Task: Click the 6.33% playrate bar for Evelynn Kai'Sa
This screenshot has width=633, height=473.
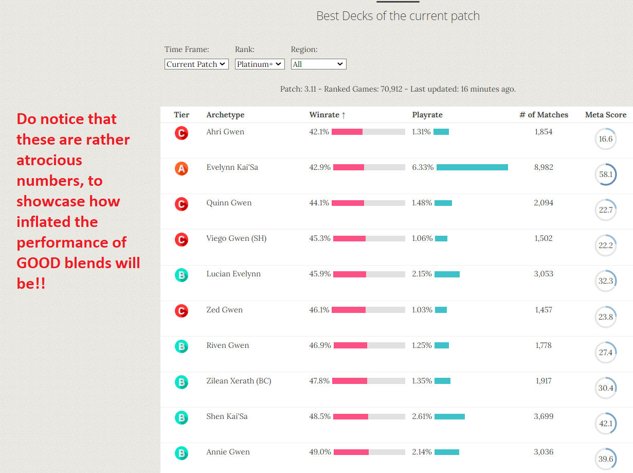Action: (x=472, y=167)
